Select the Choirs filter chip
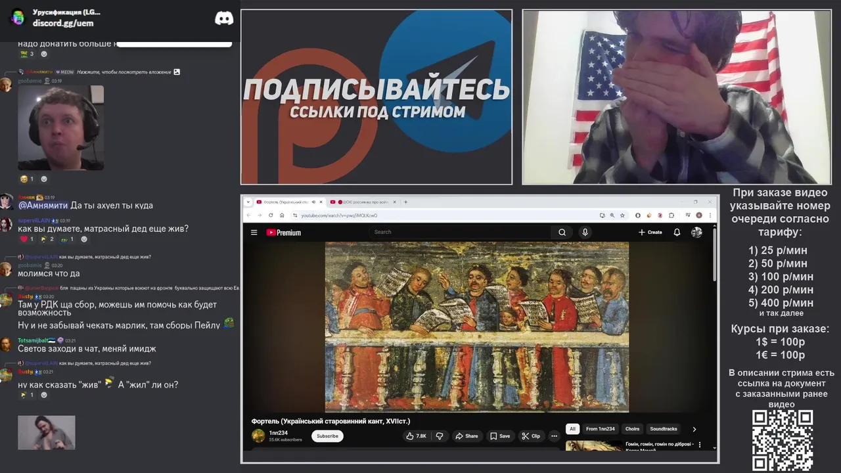Viewport: 841px width, 473px height. click(x=632, y=429)
